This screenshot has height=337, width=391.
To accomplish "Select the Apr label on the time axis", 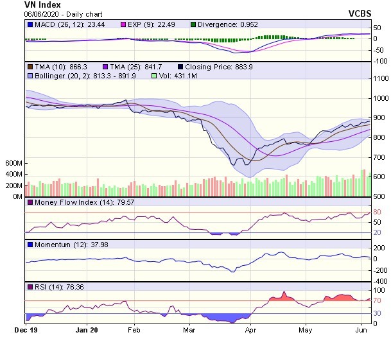I will coord(248,330).
